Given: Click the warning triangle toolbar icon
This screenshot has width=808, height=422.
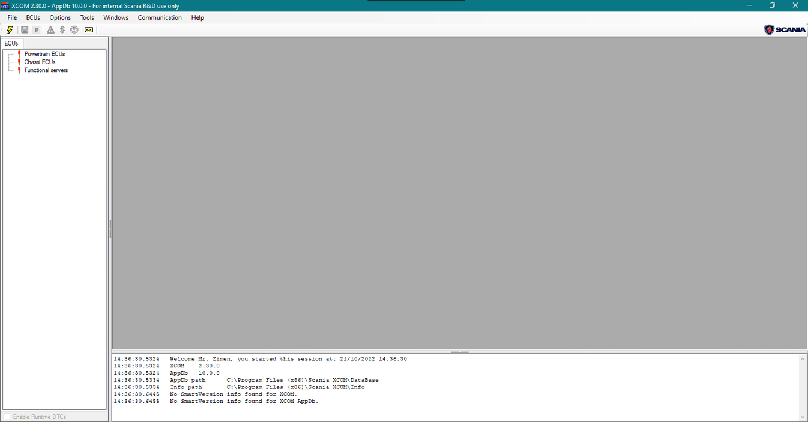Looking at the screenshot, I should pyautogui.click(x=50, y=29).
